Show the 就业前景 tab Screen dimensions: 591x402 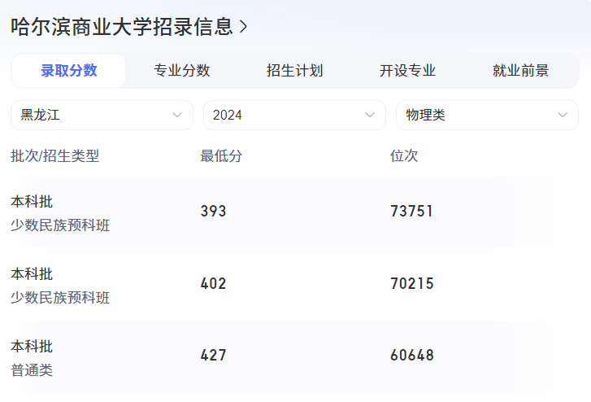pyautogui.click(x=521, y=71)
